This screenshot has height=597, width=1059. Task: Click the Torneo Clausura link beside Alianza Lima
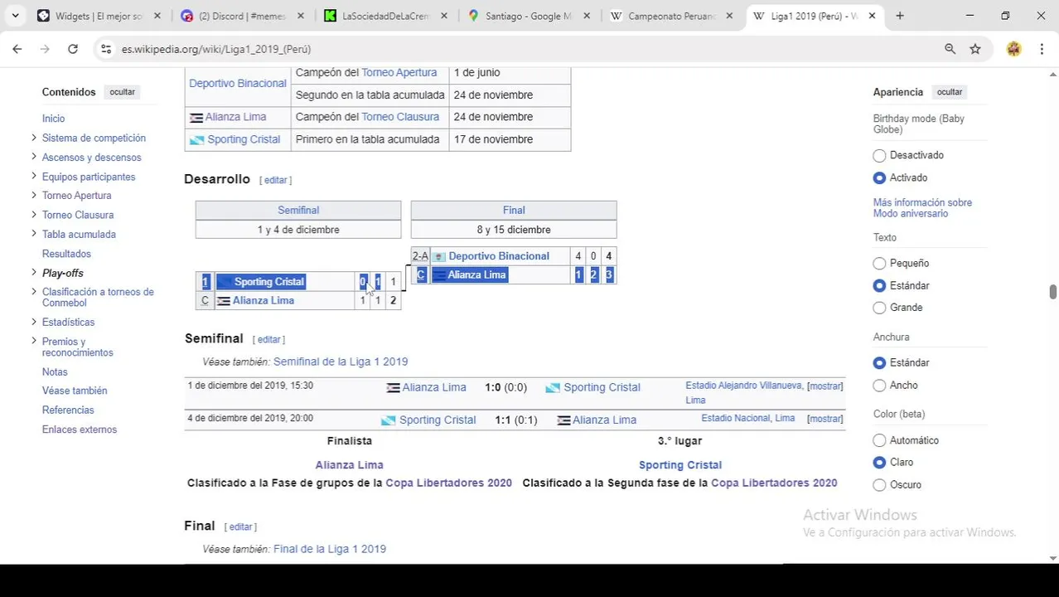point(400,117)
